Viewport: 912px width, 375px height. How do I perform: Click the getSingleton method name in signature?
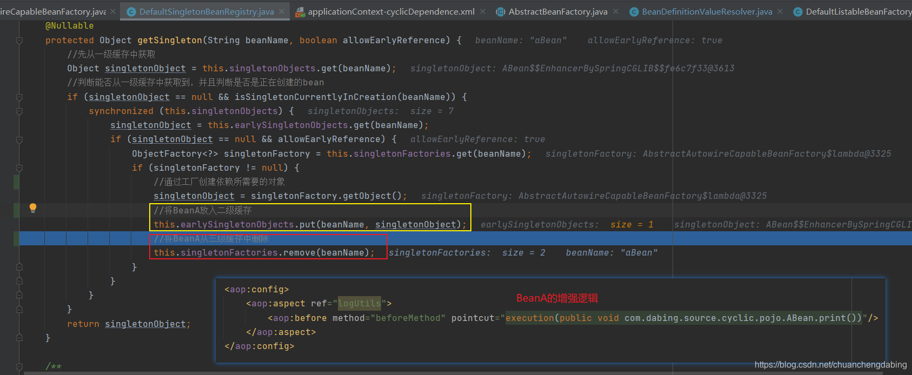click(170, 41)
